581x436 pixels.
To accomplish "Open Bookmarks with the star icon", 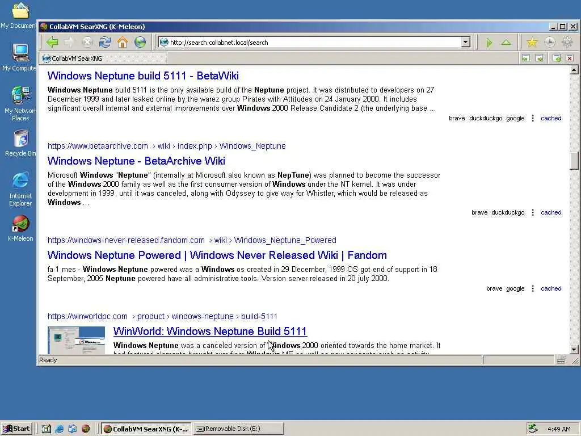I will pos(532,43).
